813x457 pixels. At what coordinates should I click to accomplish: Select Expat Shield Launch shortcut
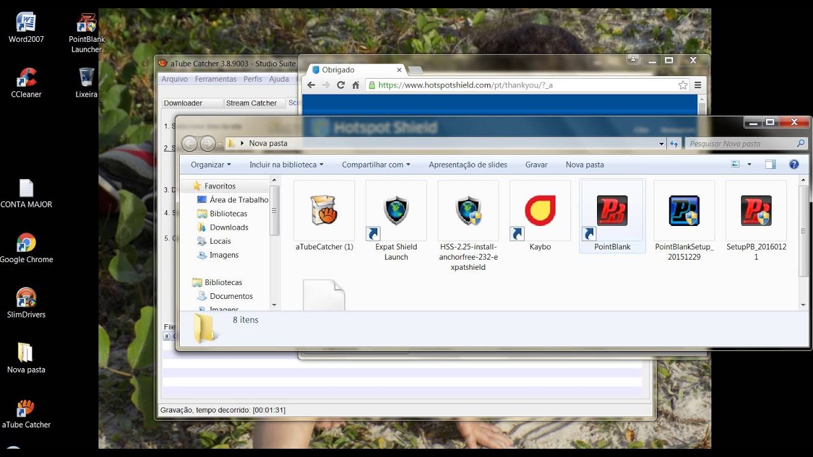[396, 222]
